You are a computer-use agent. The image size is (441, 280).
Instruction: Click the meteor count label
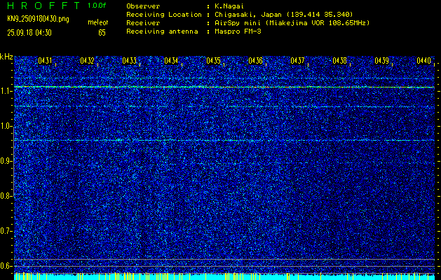(x=98, y=22)
